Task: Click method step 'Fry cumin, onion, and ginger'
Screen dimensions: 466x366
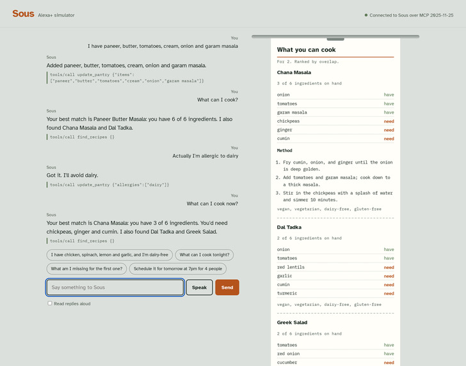Action: click(337, 165)
